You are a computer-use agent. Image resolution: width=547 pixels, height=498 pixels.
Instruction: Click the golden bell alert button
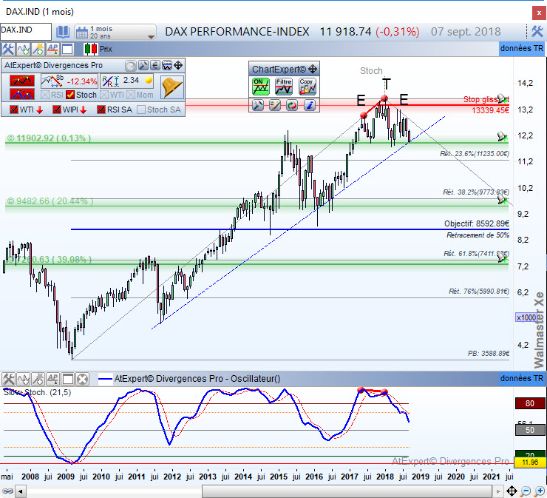(x=172, y=87)
